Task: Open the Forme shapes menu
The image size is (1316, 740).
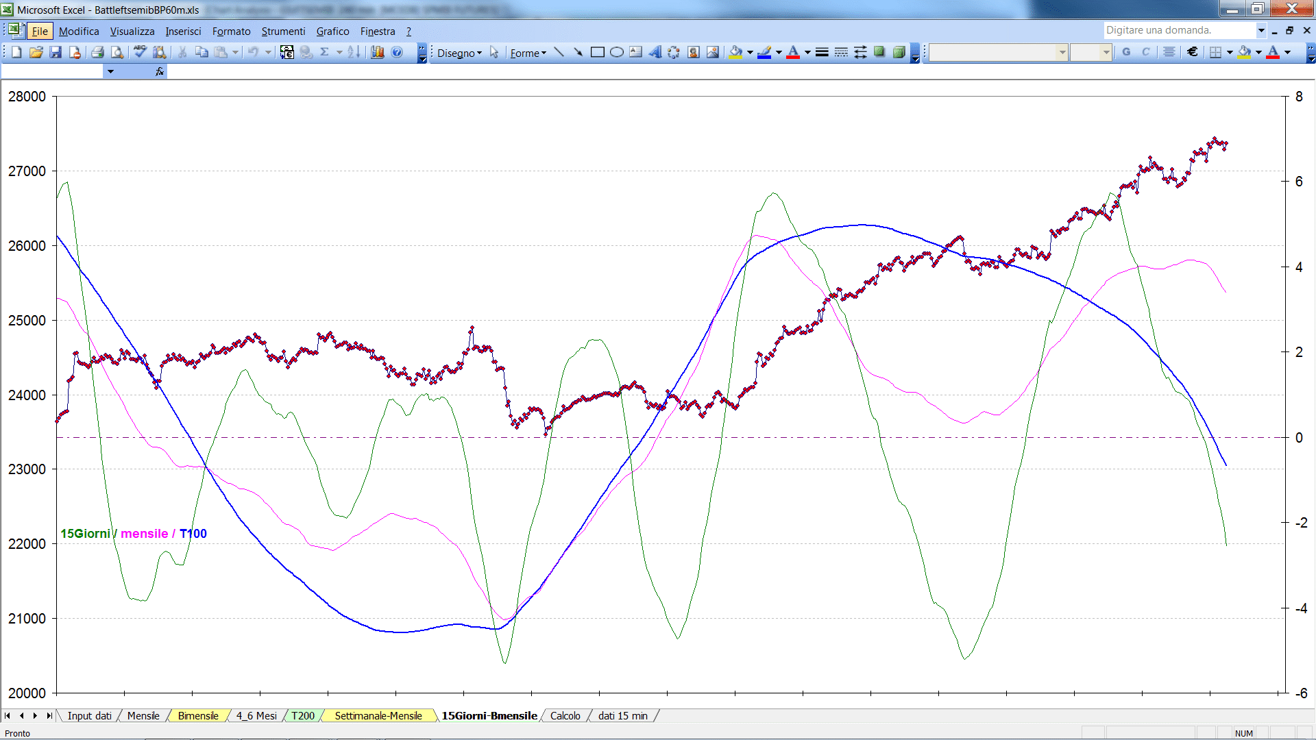Action: (528, 53)
